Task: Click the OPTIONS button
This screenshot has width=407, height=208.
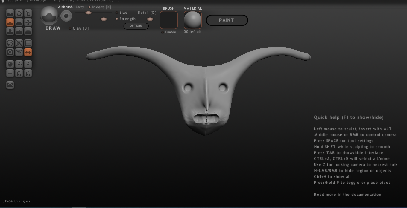Action: pos(136,26)
